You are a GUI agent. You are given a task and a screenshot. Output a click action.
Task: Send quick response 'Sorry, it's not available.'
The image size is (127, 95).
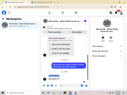point(61,53)
